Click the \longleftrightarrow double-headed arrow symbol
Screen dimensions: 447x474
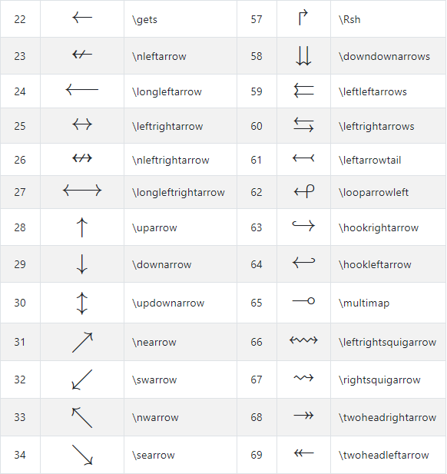coord(82,191)
